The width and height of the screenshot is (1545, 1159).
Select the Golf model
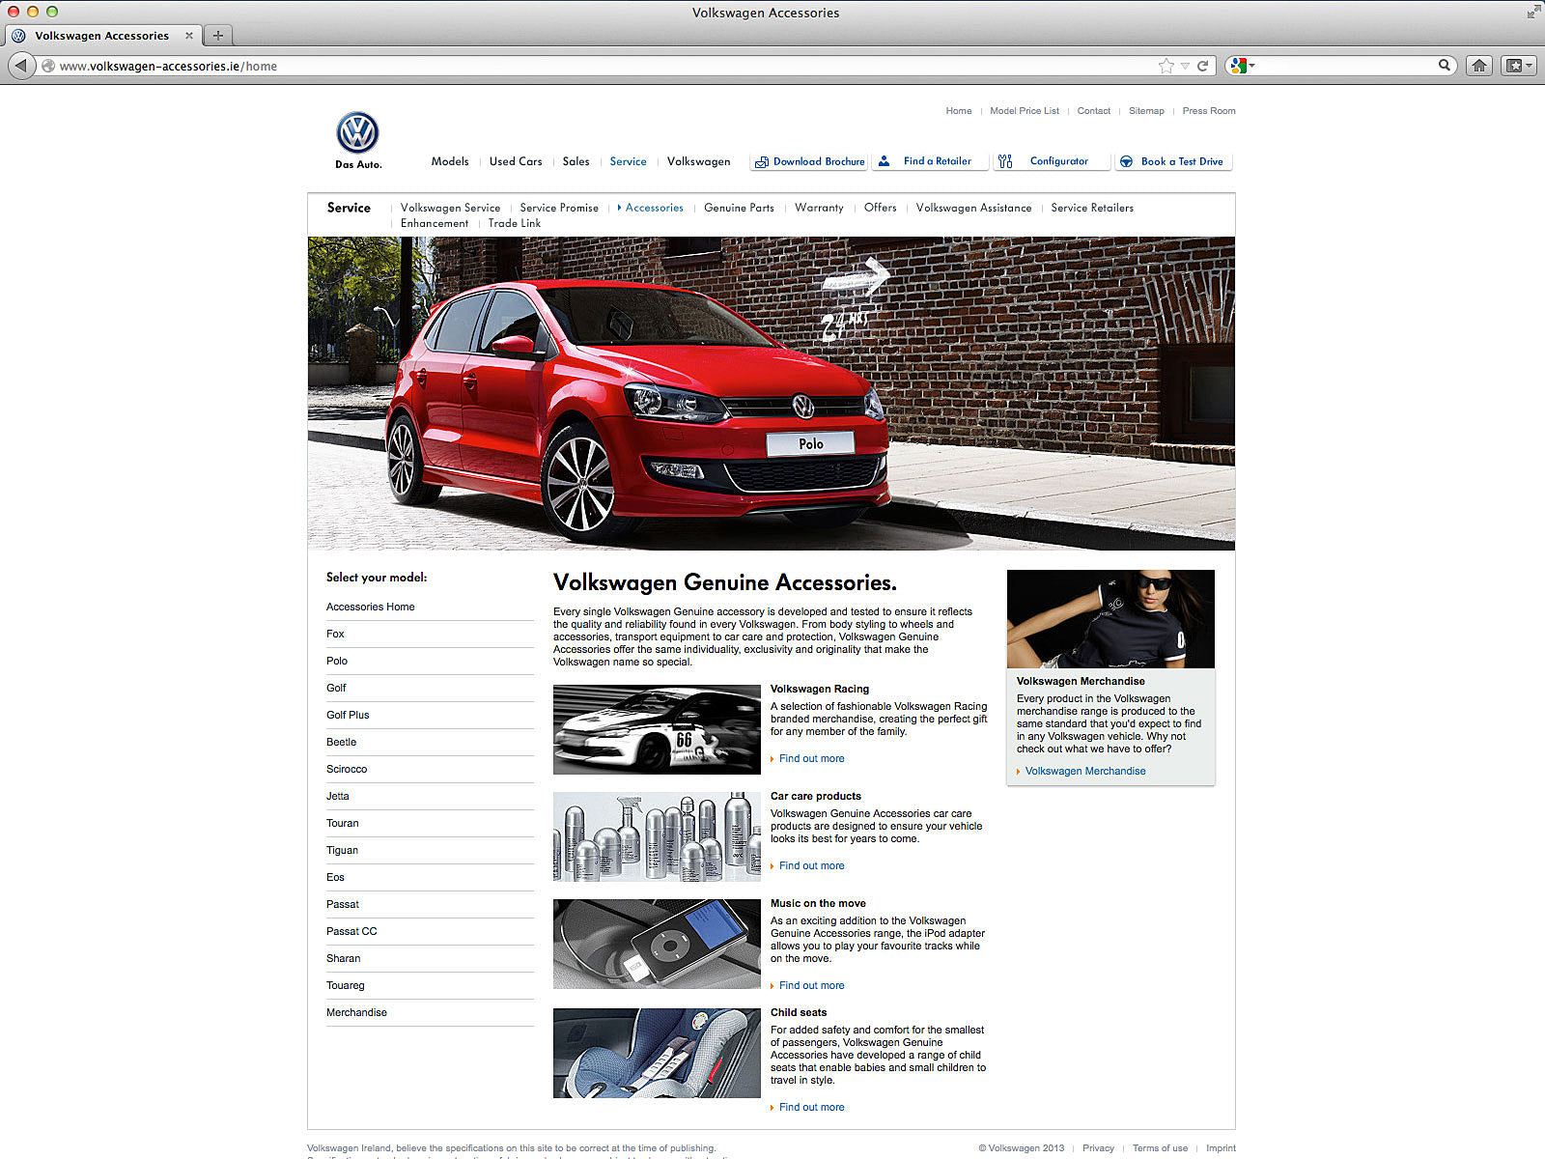(x=336, y=688)
